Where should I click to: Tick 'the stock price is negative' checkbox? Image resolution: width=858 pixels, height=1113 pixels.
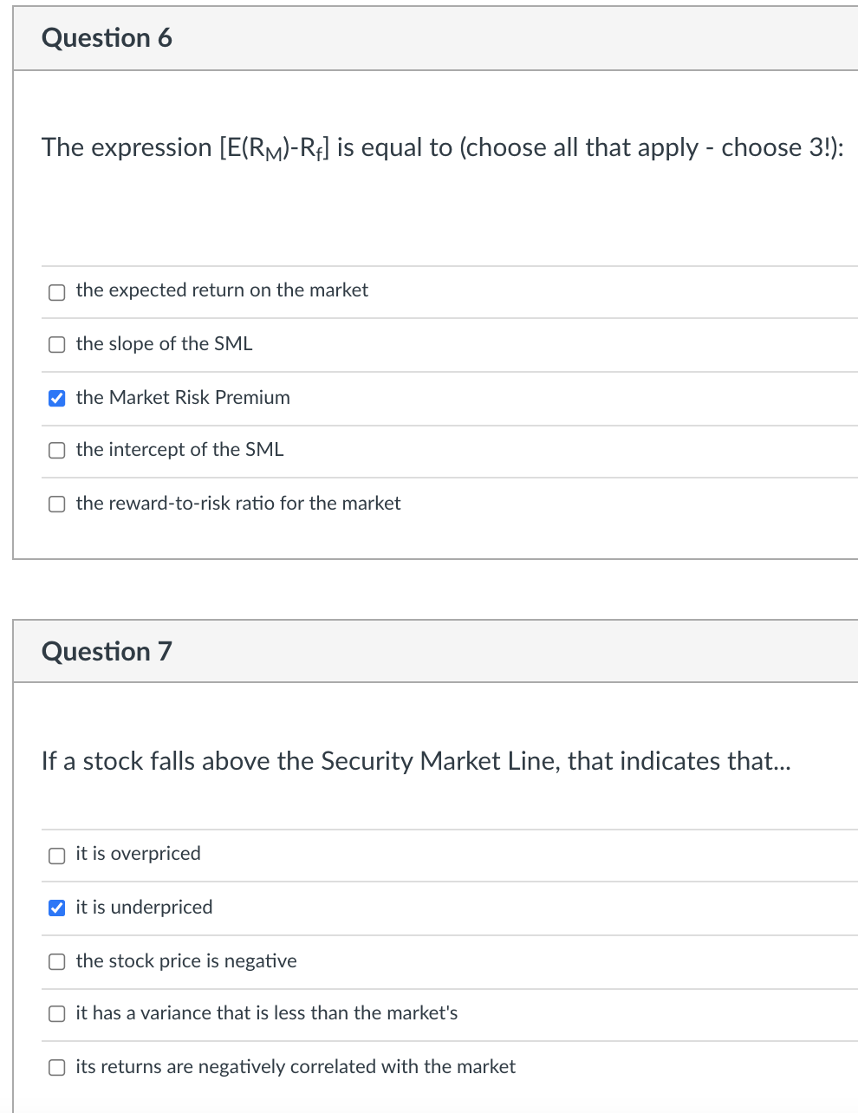click(56, 962)
